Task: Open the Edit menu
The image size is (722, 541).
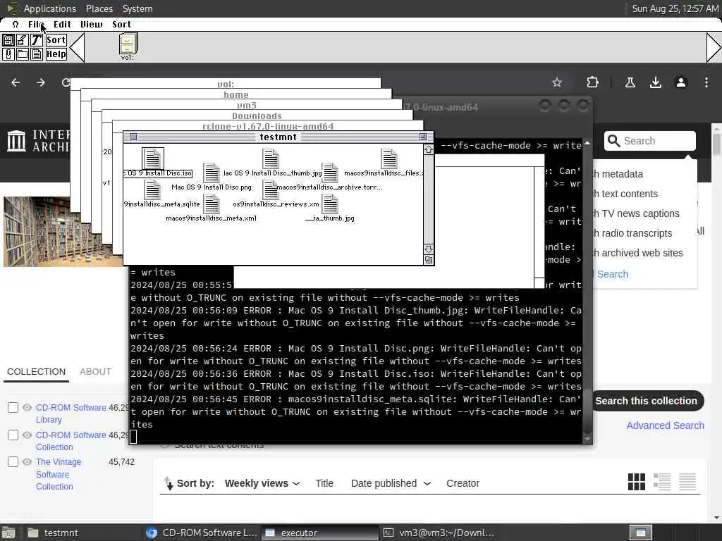Action: pyautogui.click(x=62, y=25)
